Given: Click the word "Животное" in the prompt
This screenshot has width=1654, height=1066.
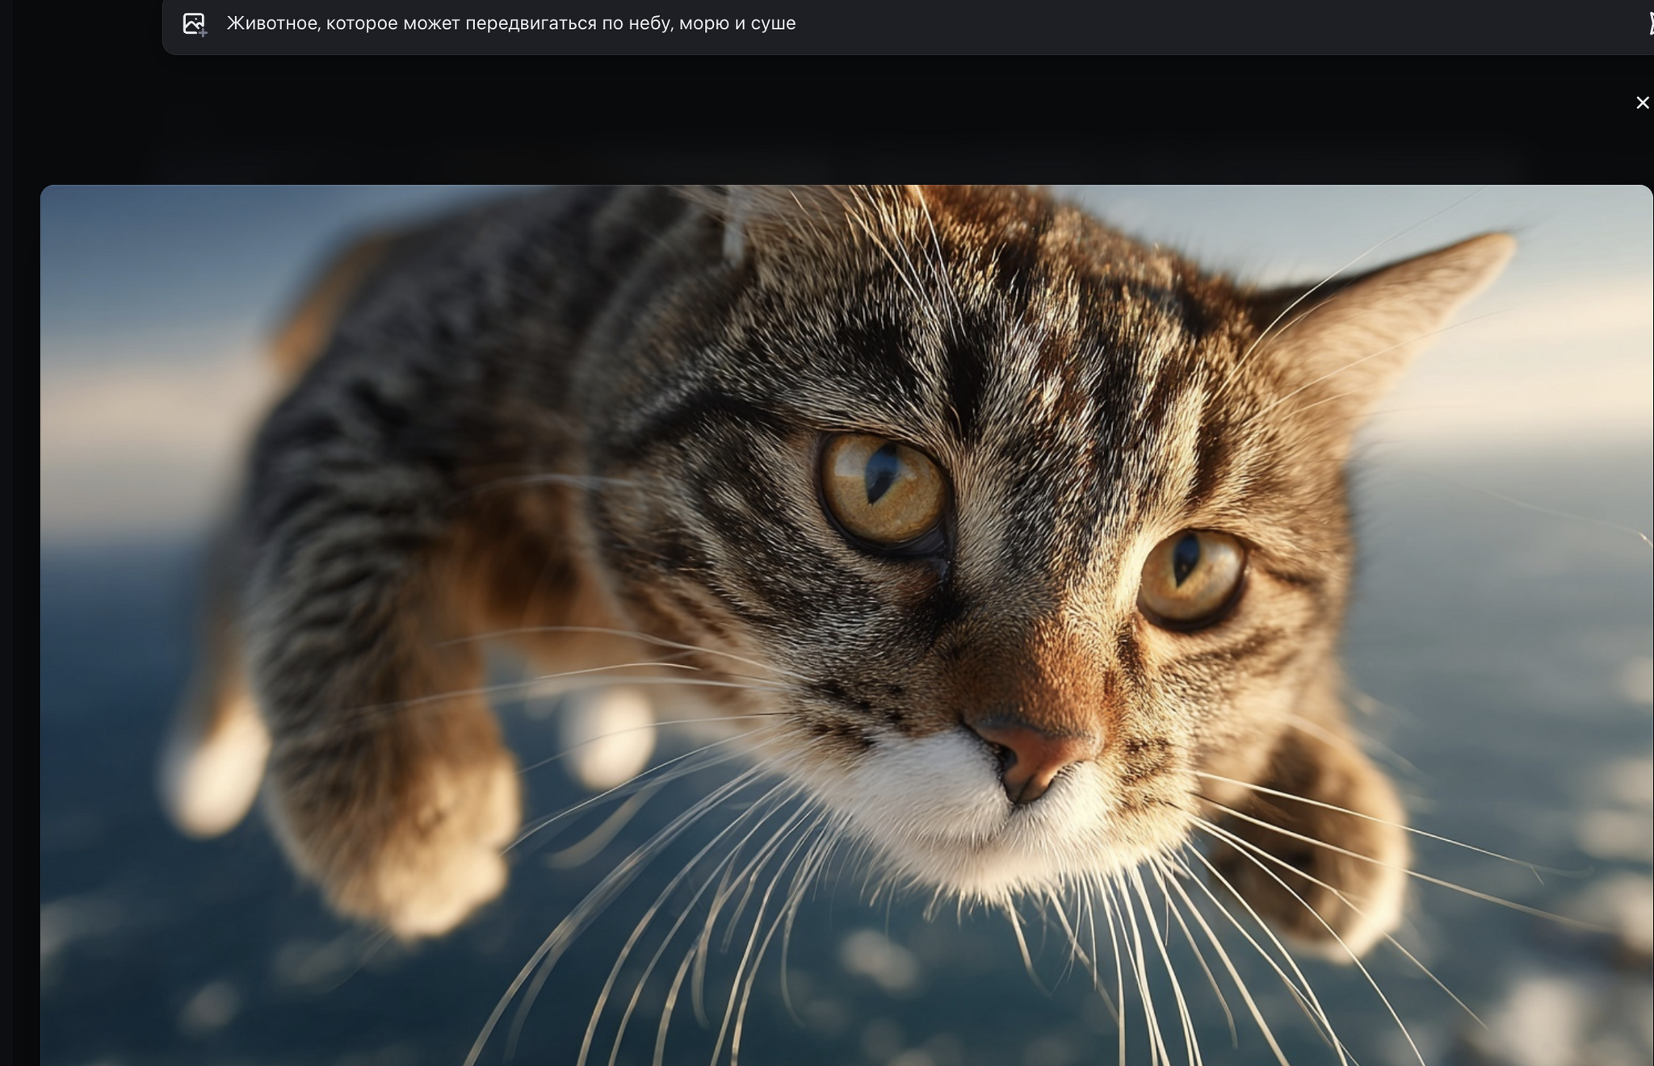Looking at the screenshot, I should [x=272, y=23].
